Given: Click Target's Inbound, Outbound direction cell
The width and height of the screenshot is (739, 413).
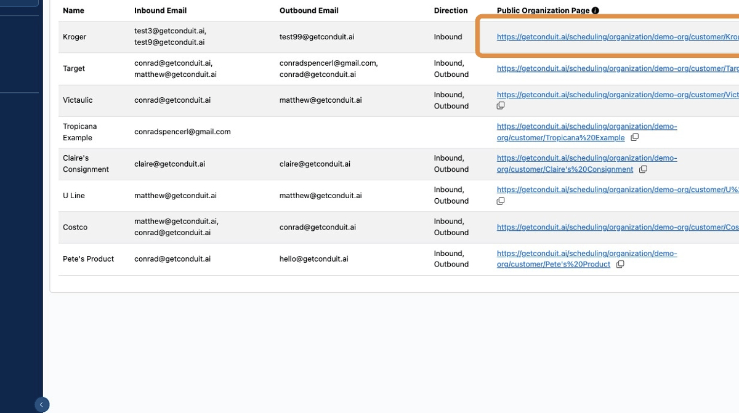Looking at the screenshot, I should (451, 68).
